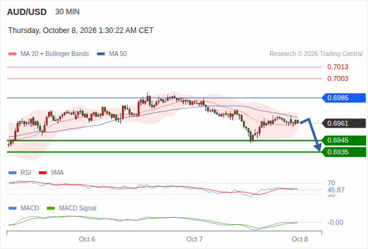Click the MA 20 + Bollinger Bands legend swatch
368x249 pixels.
[12, 54]
